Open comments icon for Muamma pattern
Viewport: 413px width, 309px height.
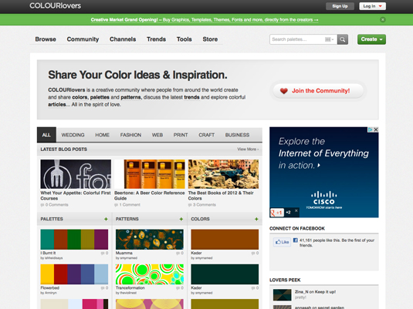click(178, 254)
